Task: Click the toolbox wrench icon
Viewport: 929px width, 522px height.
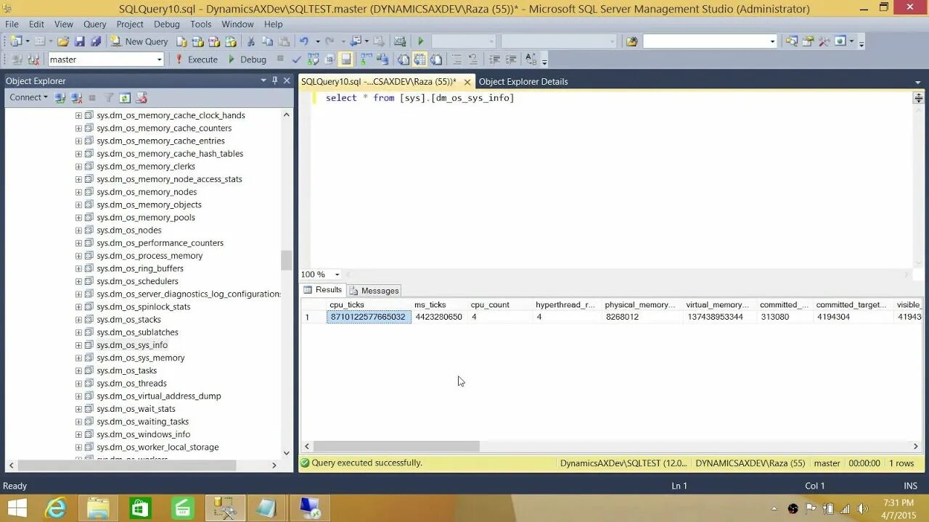Action: coord(824,41)
